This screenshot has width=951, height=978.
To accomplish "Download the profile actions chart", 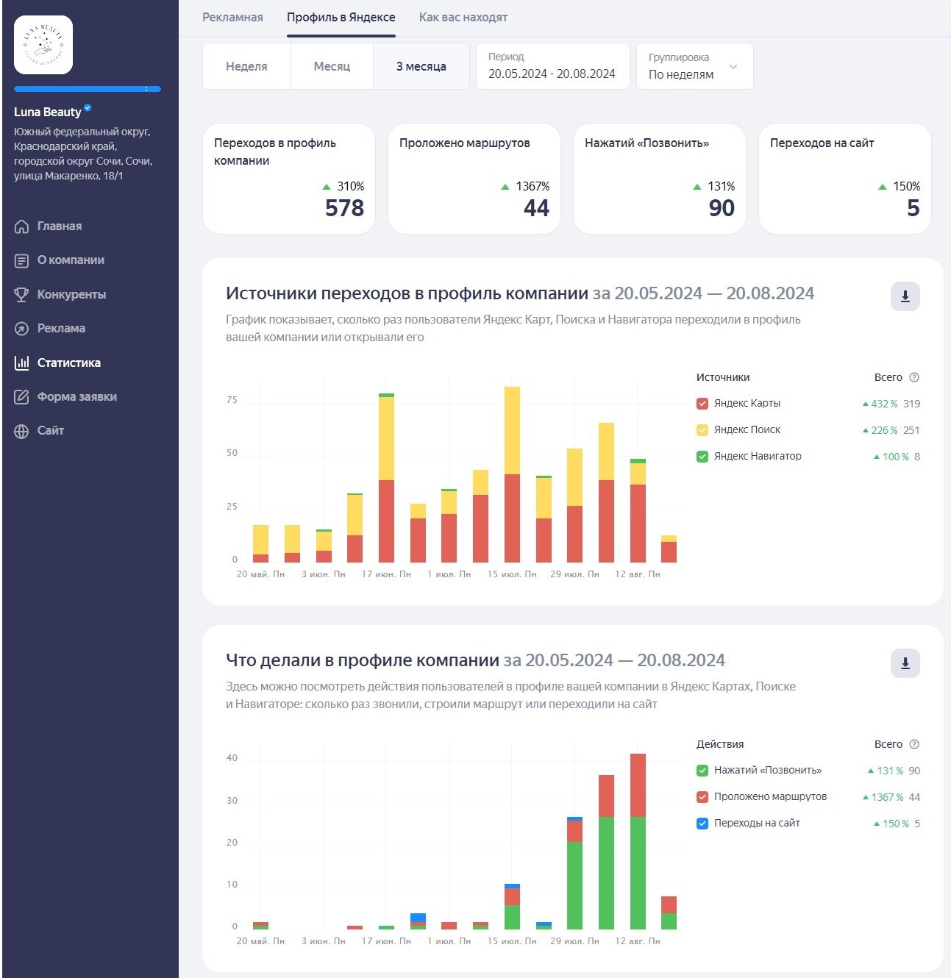I will click(905, 663).
